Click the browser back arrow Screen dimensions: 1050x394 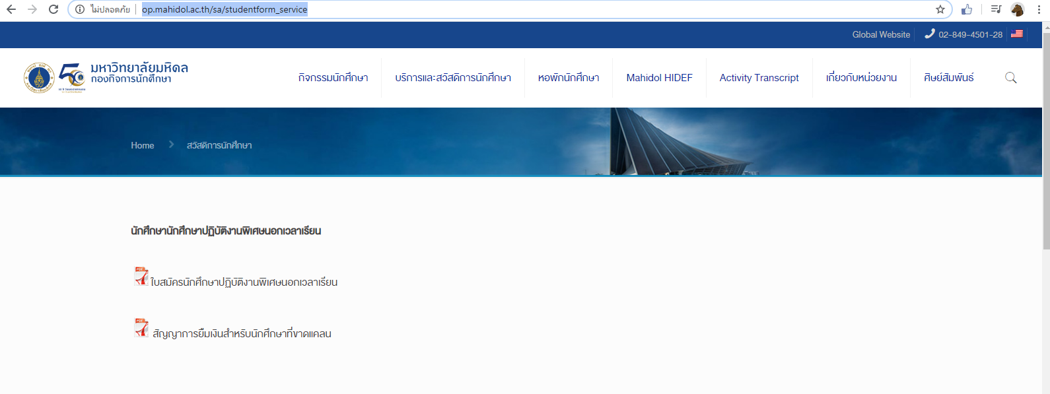(11, 9)
